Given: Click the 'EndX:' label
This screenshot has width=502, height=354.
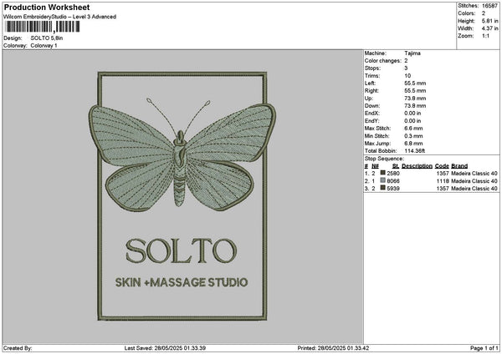Looking at the screenshot, I should [x=372, y=114].
